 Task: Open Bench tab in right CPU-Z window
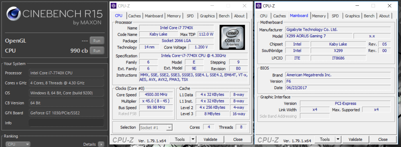(x=369, y=16)
